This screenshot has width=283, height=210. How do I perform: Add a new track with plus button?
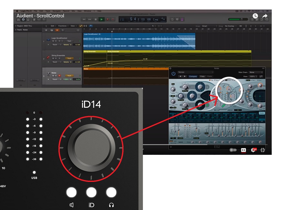(x=46, y=30)
